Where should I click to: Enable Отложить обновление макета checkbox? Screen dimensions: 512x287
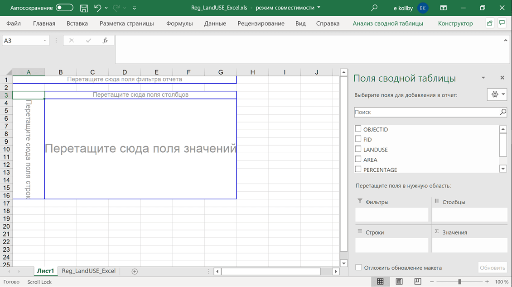[x=358, y=268]
